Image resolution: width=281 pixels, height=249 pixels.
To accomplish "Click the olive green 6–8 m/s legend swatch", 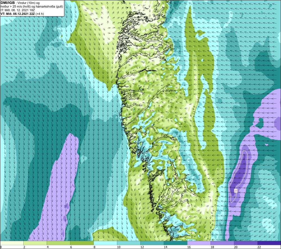I will point(82,243).
